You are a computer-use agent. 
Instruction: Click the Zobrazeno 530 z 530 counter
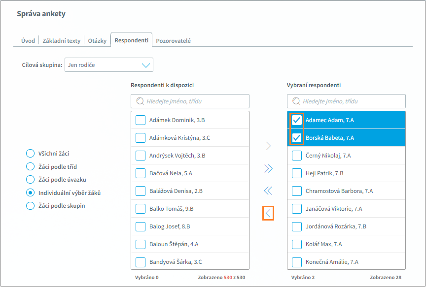[221, 277]
